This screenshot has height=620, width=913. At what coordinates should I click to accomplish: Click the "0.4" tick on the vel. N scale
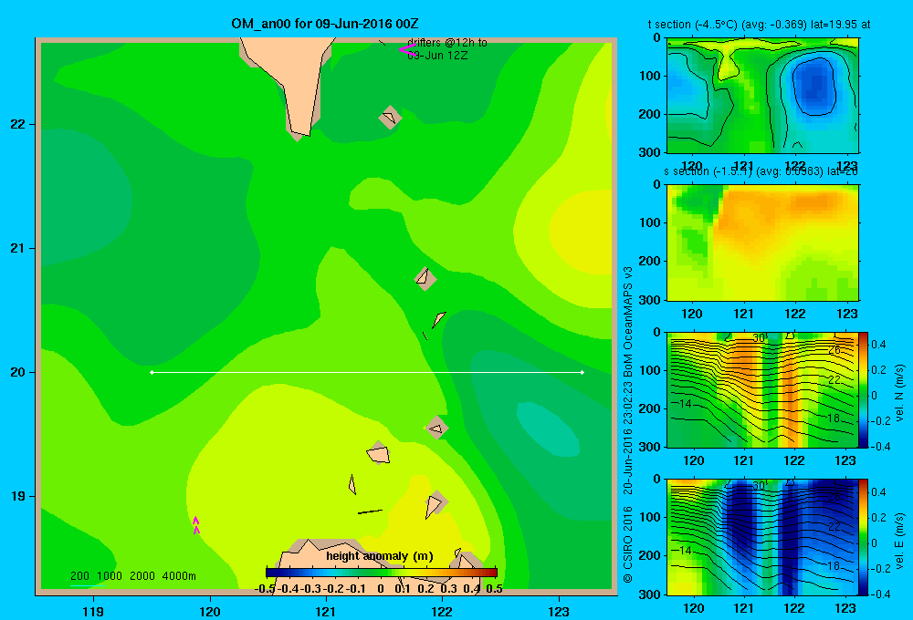click(878, 345)
